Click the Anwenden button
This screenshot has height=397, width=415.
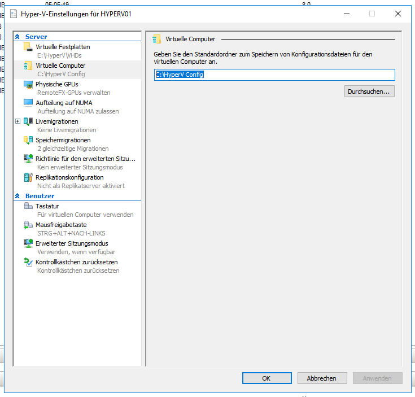(377, 378)
